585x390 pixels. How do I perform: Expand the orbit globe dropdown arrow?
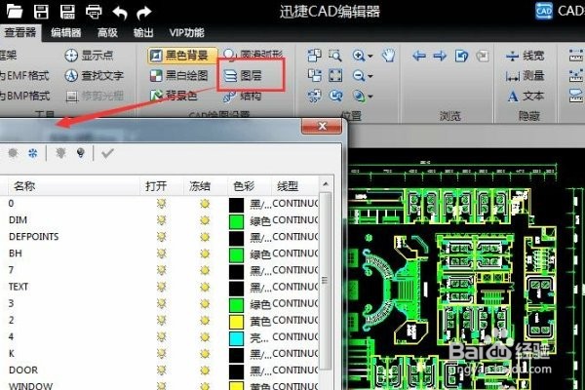(x=370, y=97)
